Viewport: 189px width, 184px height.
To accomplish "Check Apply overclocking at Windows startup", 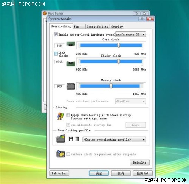I will tap(68, 115).
